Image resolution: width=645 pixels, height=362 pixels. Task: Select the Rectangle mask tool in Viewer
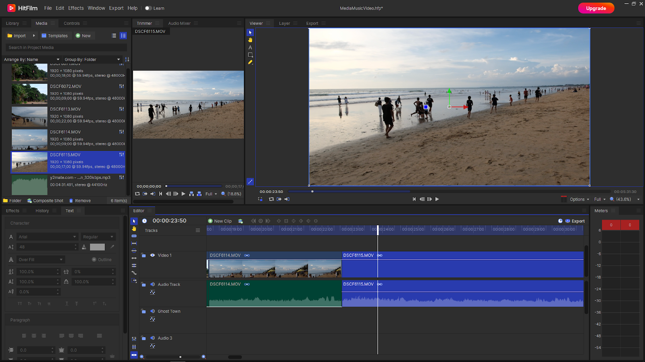tap(250, 55)
